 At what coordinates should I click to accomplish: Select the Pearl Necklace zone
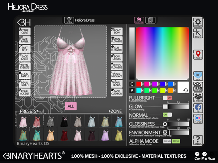116,75
